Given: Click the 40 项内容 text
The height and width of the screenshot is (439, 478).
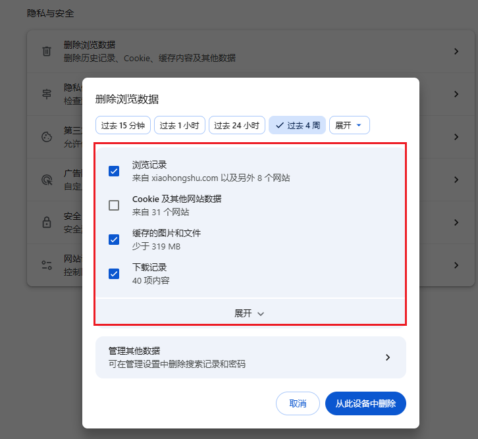Looking at the screenshot, I should pyautogui.click(x=151, y=280).
